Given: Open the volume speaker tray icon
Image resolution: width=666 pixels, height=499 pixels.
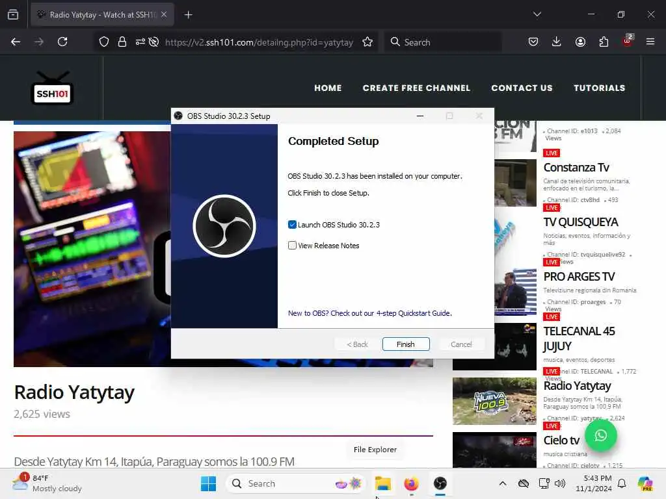Looking at the screenshot, I should (560, 483).
